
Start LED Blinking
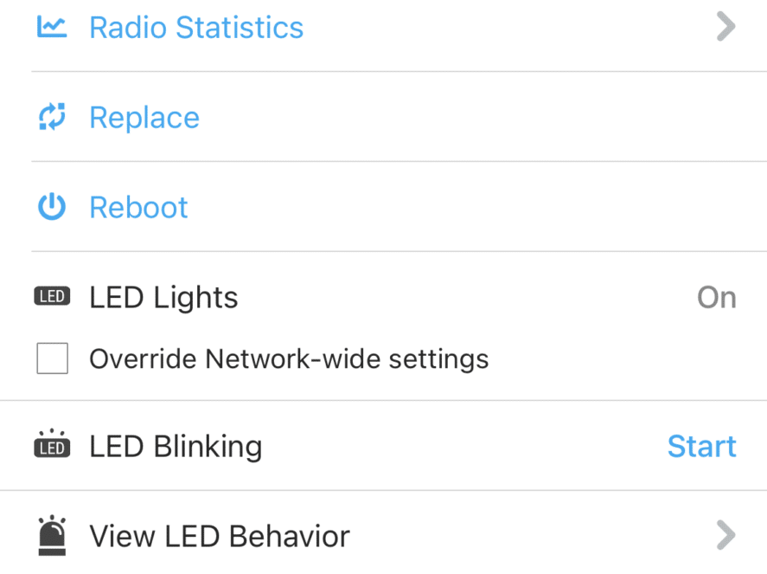(x=702, y=446)
